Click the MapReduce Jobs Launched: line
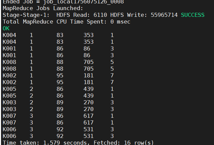 pos(43,8)
